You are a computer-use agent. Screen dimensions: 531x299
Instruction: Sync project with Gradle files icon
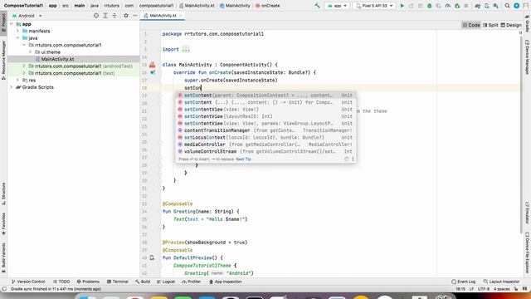[x=478, y=6]
